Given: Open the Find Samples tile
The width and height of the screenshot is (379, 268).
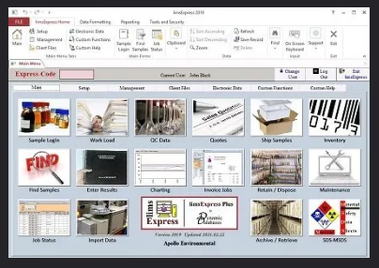Looking at the screenshot, I should pyautogui.click(x=44, y=168).
